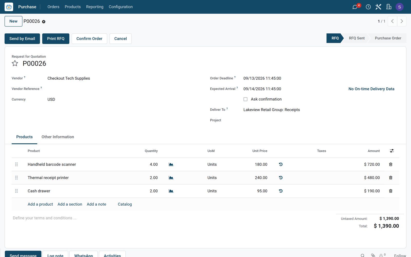Click the Confirm Order button

(89, 39)
